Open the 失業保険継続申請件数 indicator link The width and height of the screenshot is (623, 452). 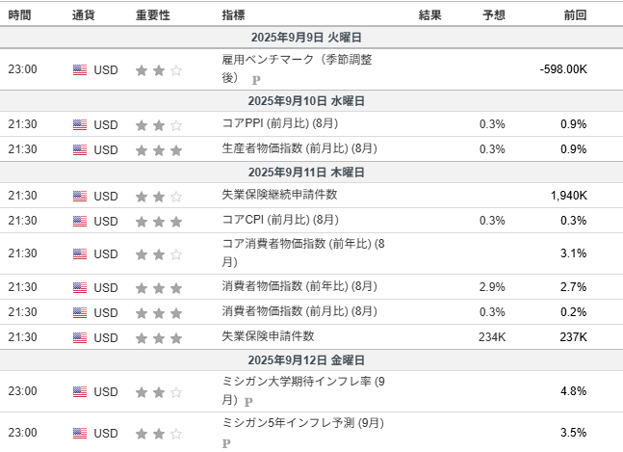(279, 195)
